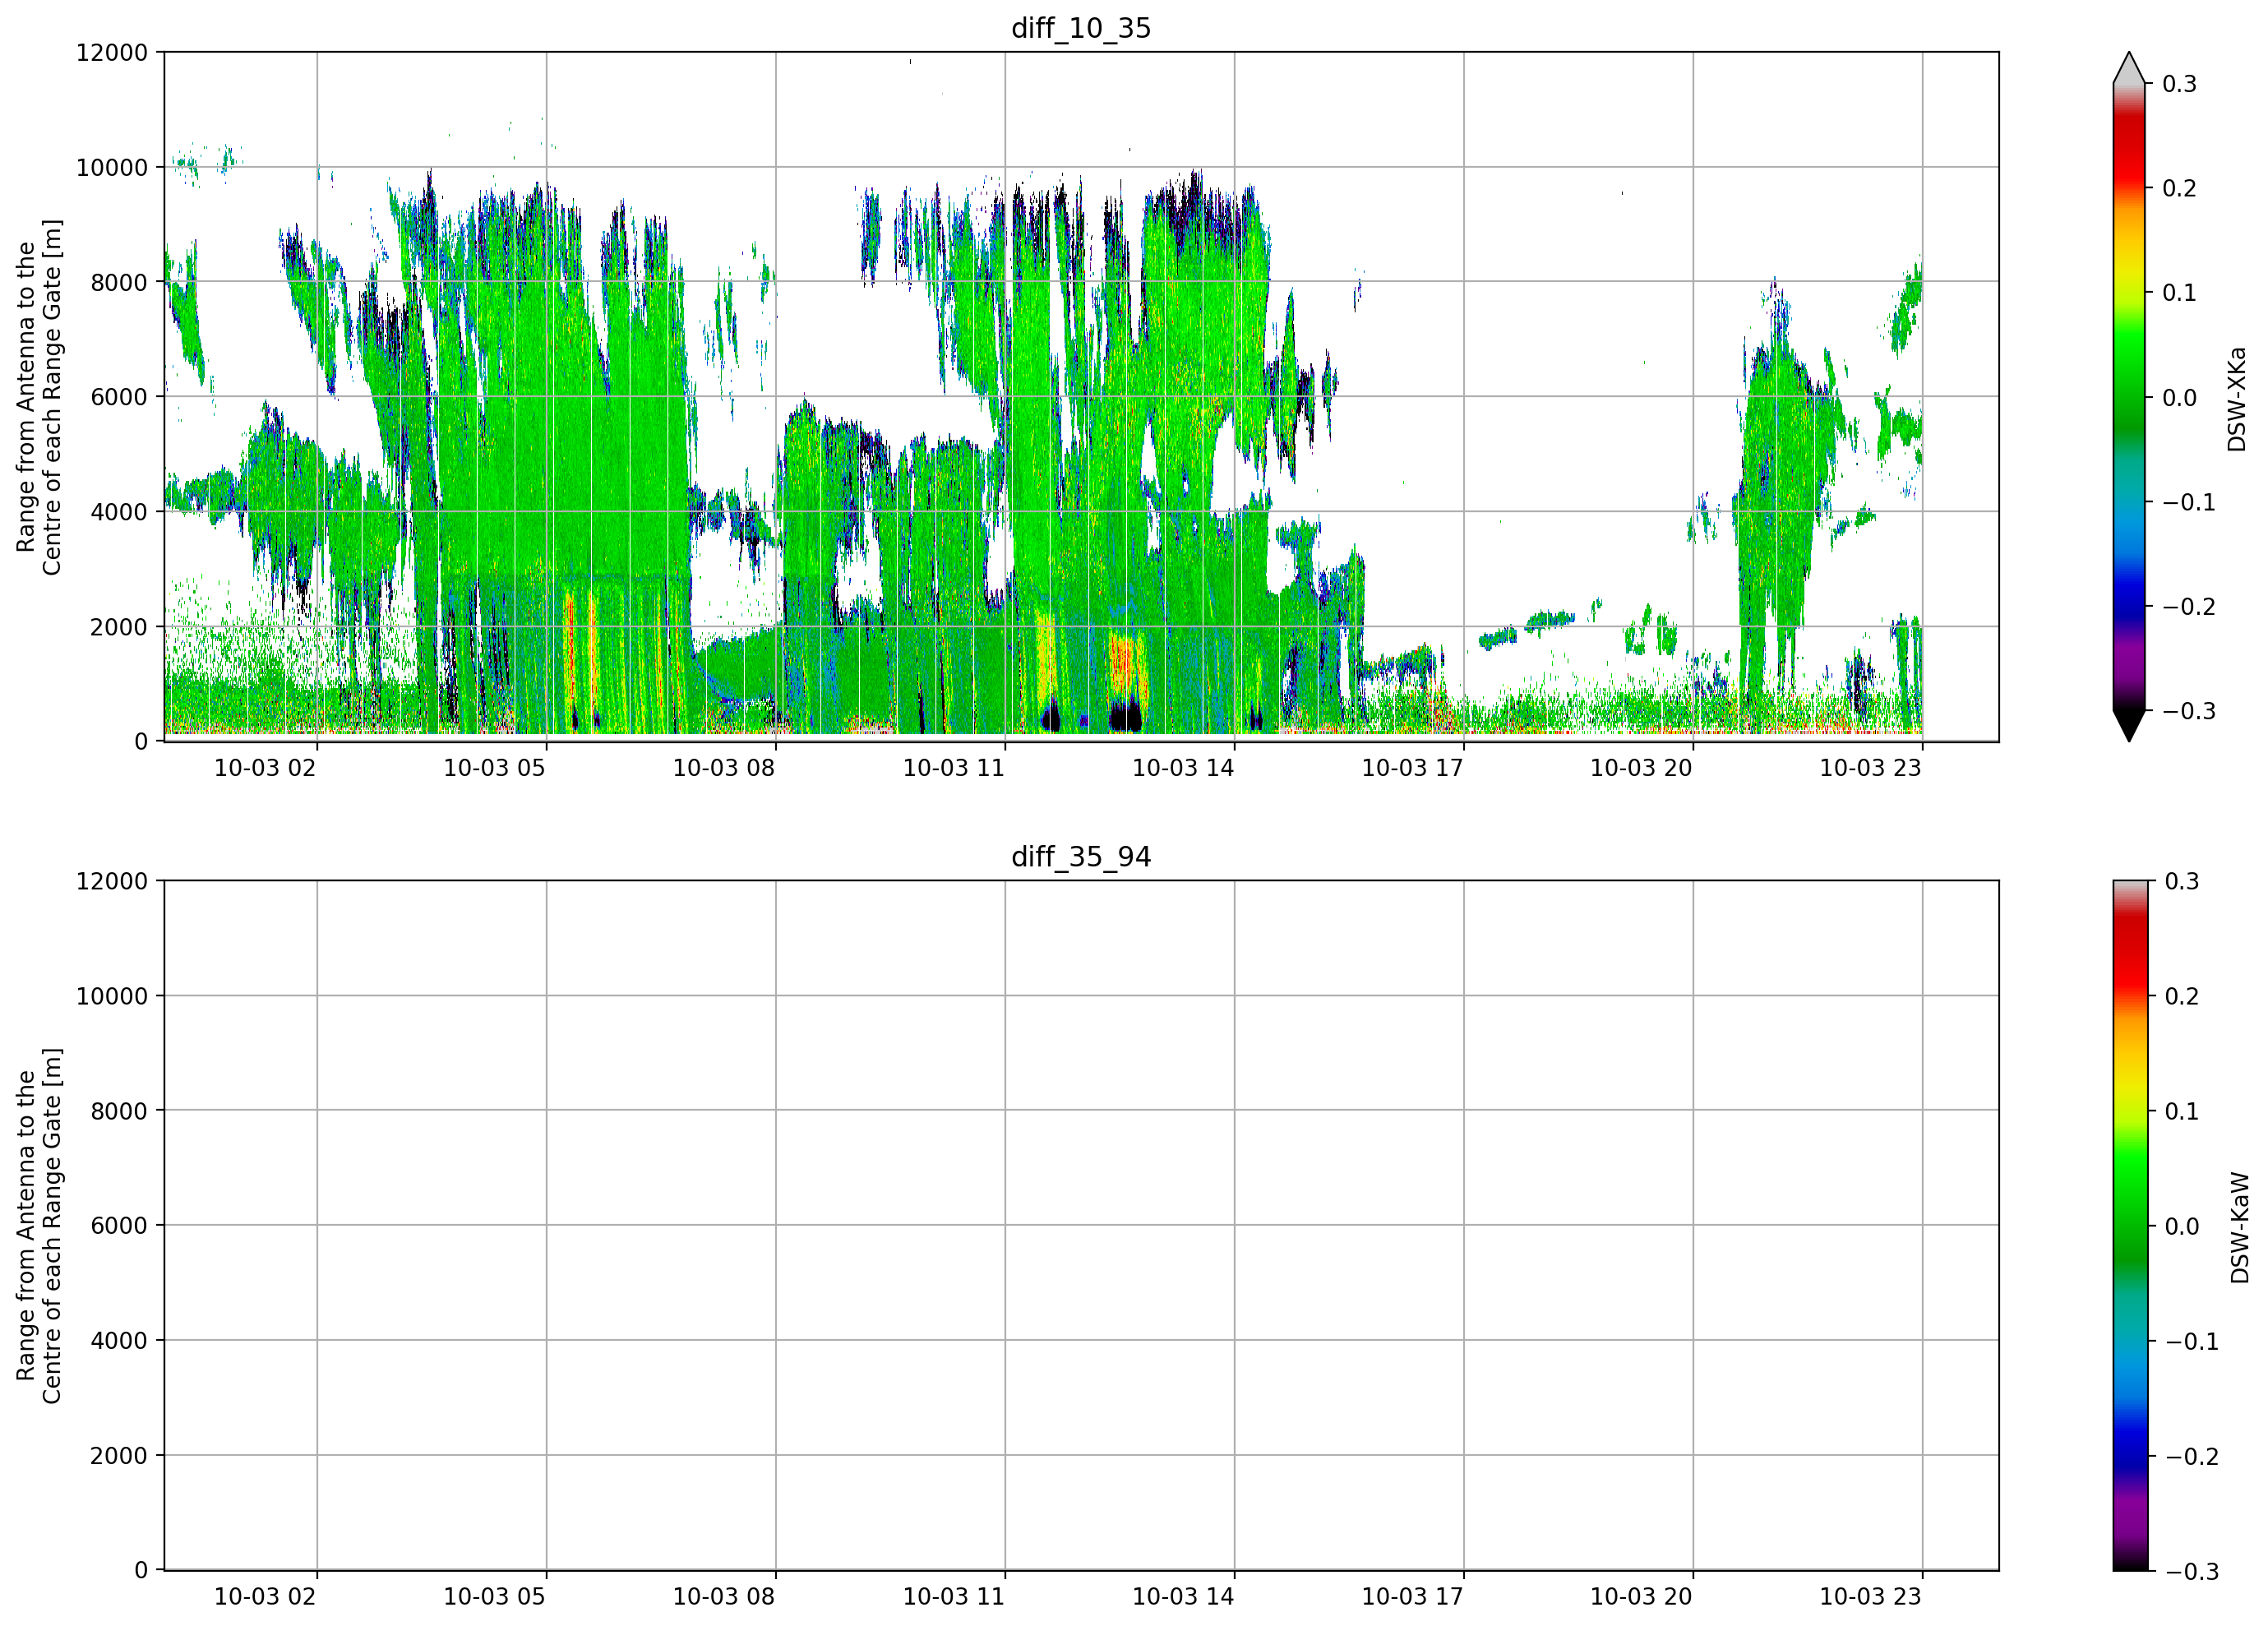
Task: Click '10-03 11' x-tick under diff_35_94 plot
Action: click(x=953, y=1597)
